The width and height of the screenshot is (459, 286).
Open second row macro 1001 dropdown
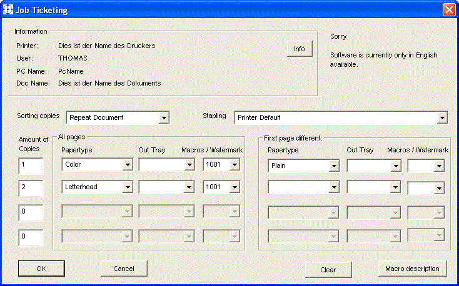tap(235, 187)
